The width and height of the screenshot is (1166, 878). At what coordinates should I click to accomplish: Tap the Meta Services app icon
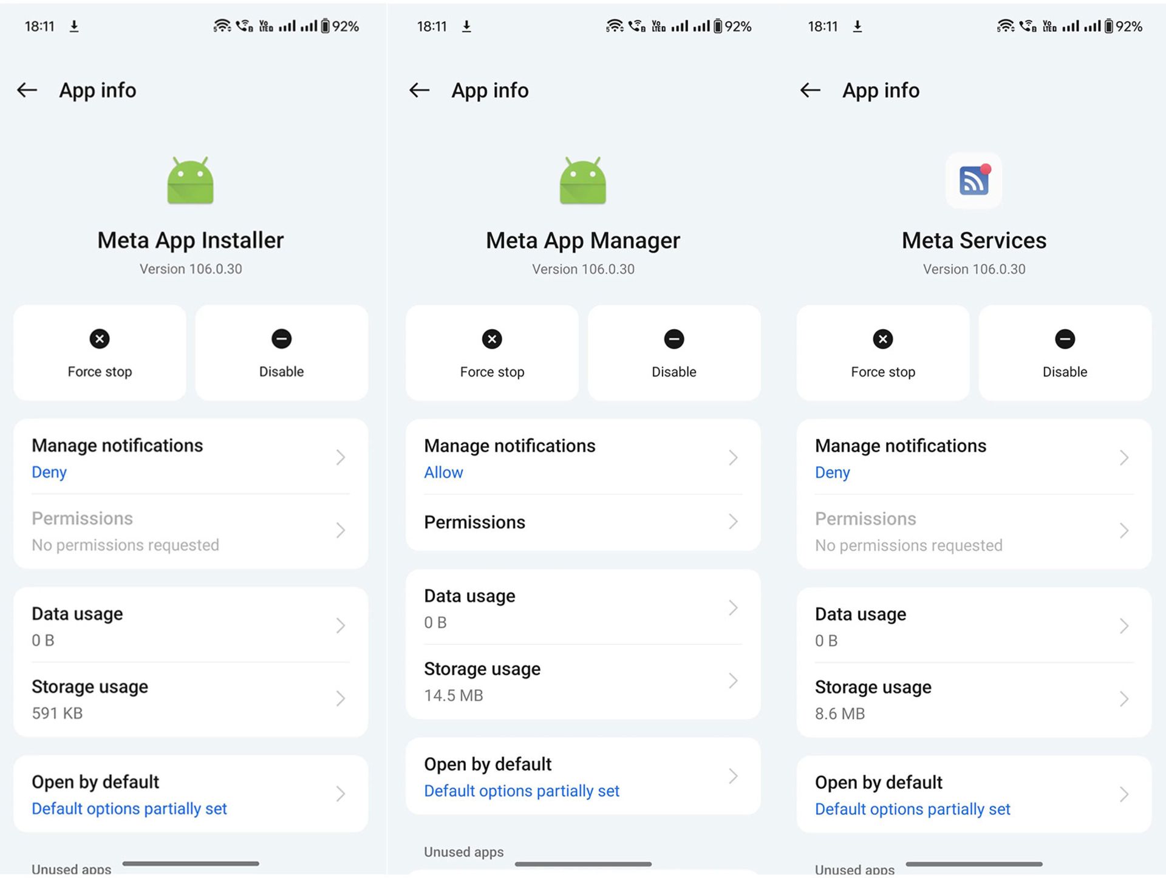click(974, 180)
